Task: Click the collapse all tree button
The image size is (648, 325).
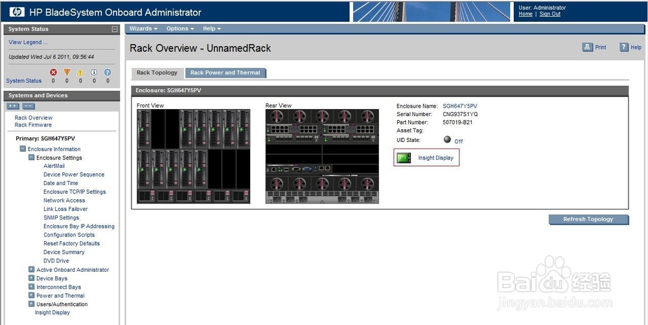Action: tap(28, 106)
